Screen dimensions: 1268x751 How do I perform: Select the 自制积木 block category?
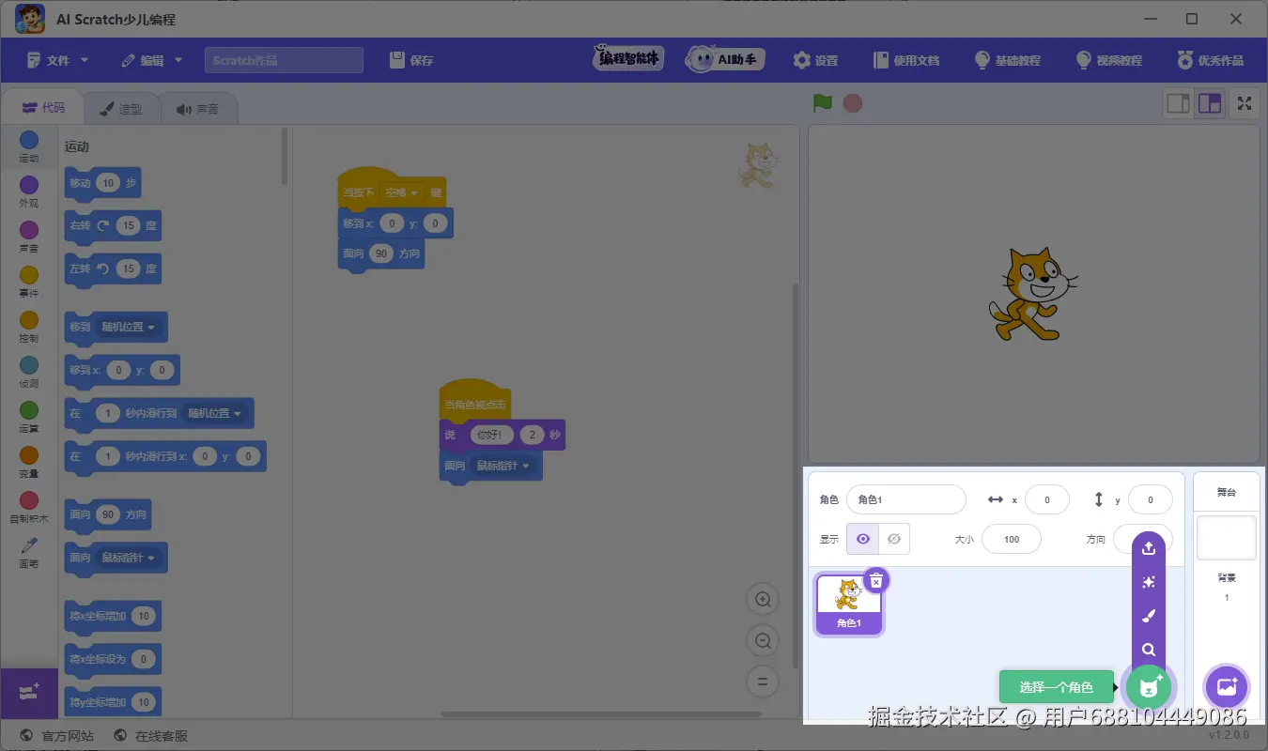[29, 508]
